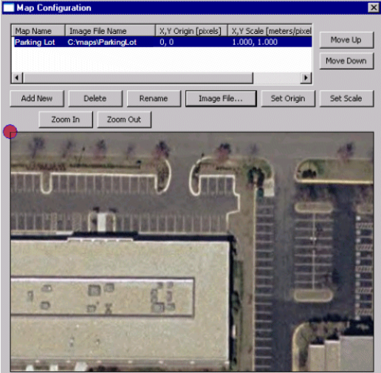Click the Set Origin button
Image resolution: width=381 pixels, height=373 pixels.
pos(288,98)
